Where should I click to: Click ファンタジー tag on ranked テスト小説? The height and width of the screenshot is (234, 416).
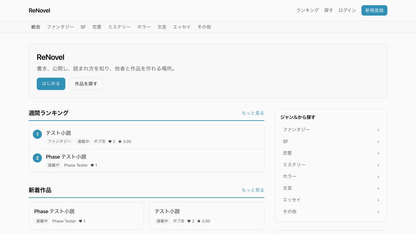[59, 141]
